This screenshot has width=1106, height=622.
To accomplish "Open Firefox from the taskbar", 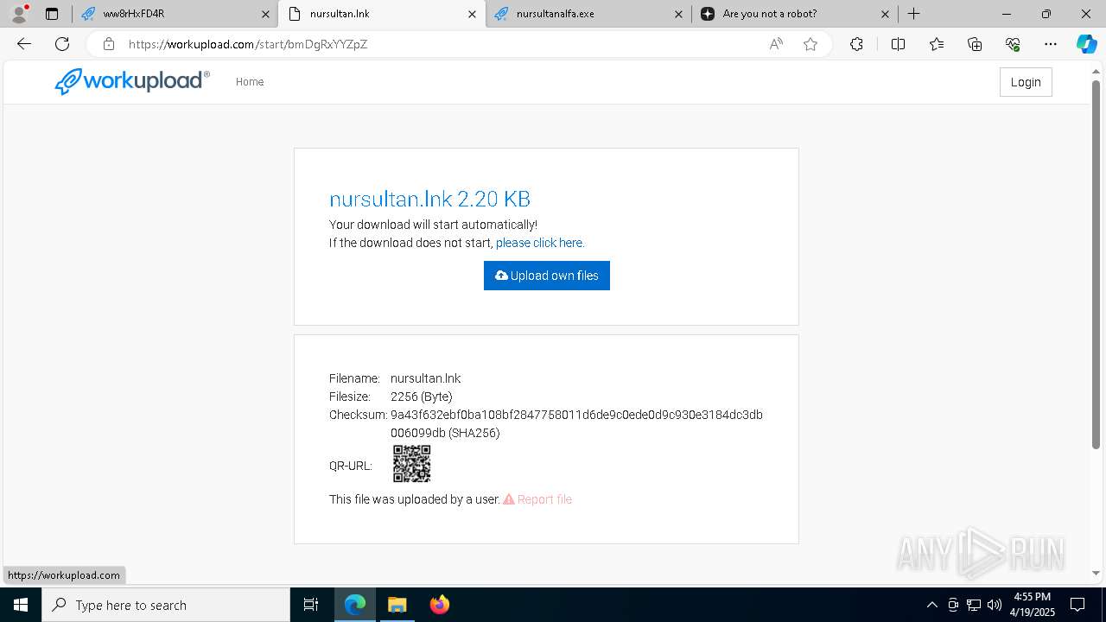I will tap(439, 605).
